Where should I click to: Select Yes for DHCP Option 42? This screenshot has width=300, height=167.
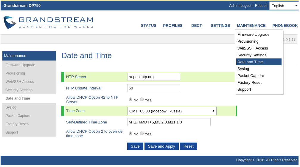(x=142, y=100)
